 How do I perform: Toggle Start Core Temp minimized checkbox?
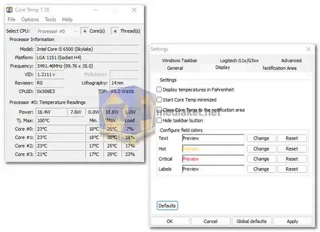[159, 99]
